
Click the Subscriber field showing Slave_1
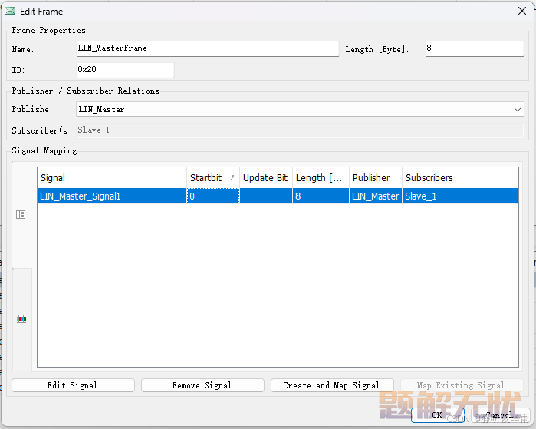tap(300, 130)
